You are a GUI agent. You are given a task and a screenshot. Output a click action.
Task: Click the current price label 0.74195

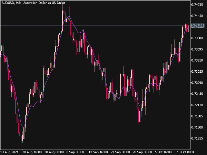coord(197,25)
